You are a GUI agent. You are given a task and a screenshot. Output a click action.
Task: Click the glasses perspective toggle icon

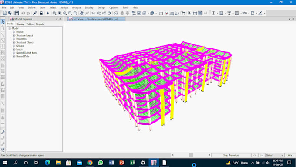115,13
